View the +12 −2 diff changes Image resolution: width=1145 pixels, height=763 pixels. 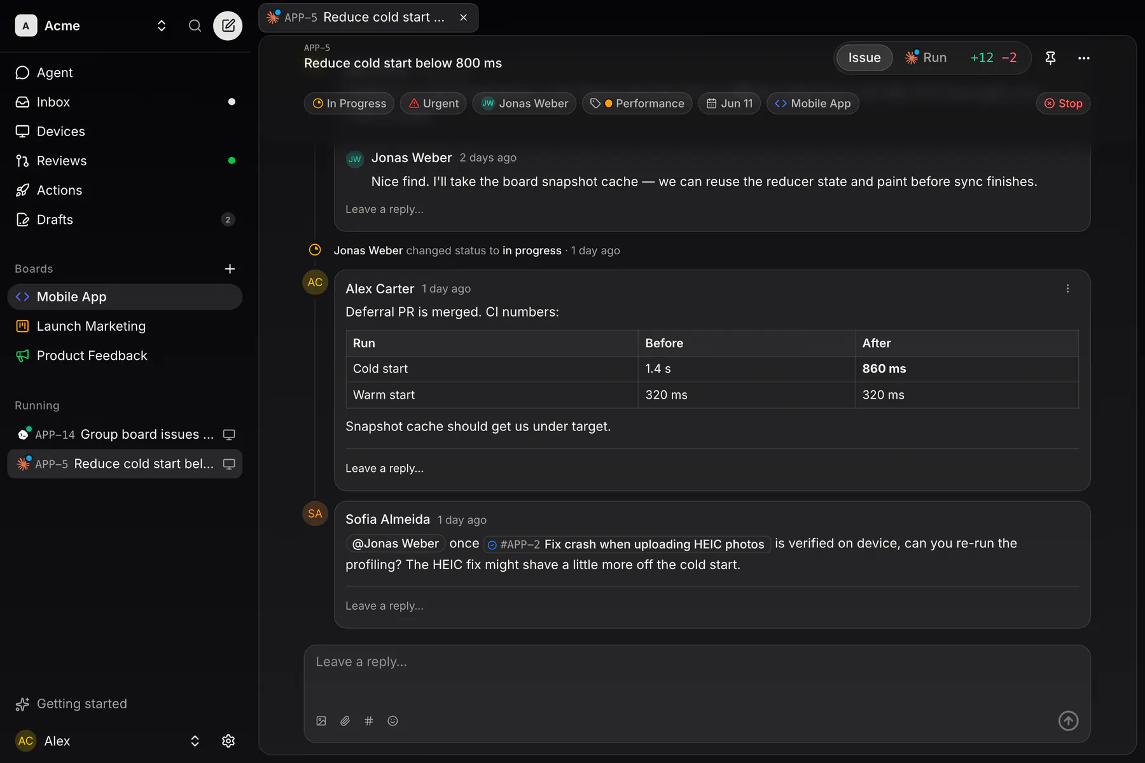point(993,58)
